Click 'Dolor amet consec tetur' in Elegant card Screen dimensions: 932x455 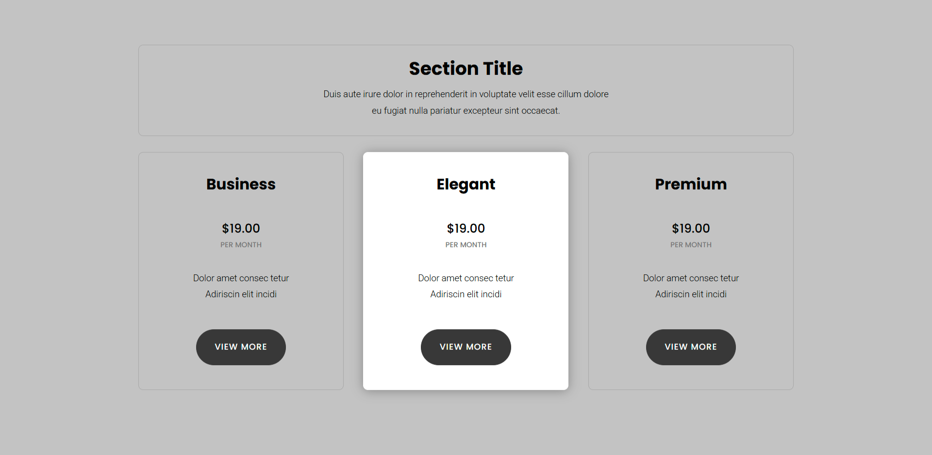(x=466, y=278)
